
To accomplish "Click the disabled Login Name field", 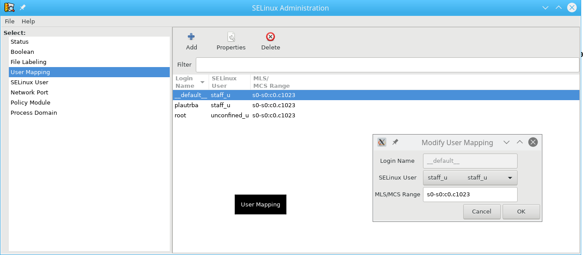I will (470, 161).
